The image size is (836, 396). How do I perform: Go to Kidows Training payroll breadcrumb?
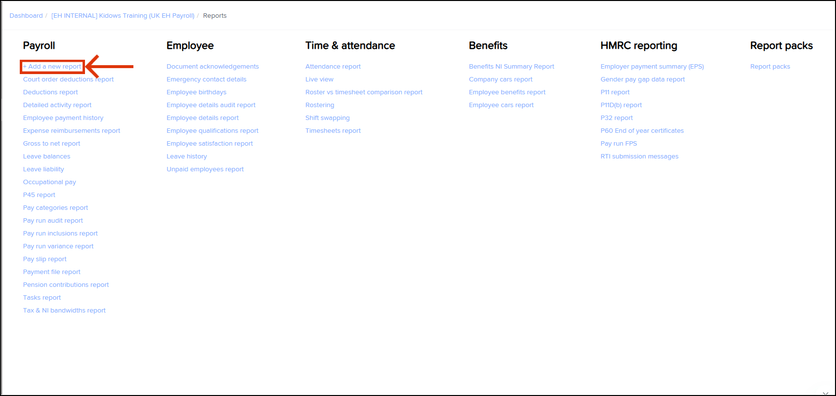click(x=123, y=16)
